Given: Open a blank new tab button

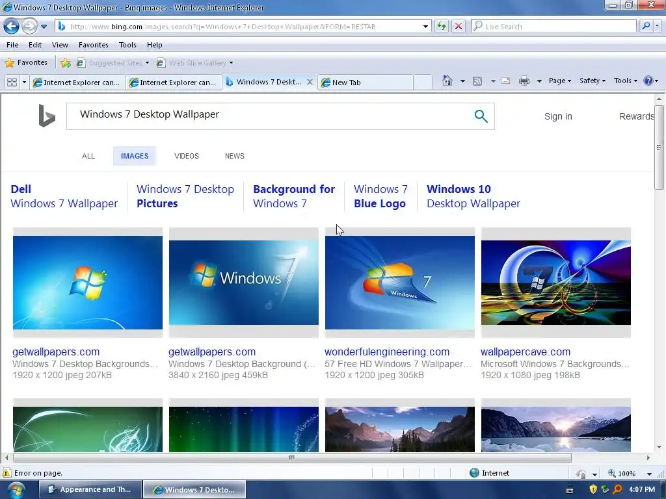Looking at the screenshot, I should pyautogui.click(x=423, y=82).
